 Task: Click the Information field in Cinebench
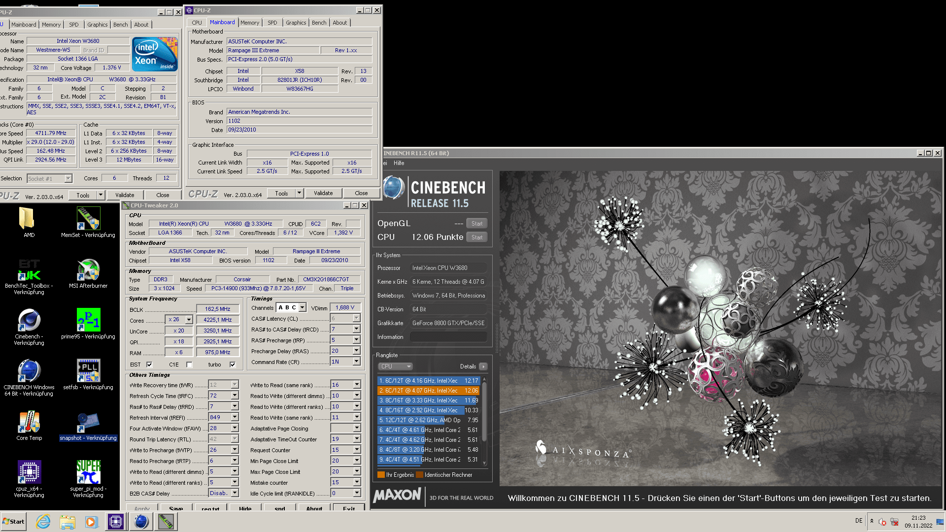click(x=448, y=337)
